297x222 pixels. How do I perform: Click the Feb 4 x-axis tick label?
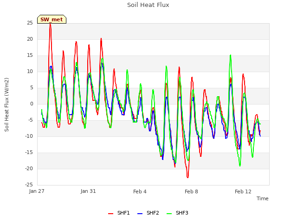[x=140, y=191]
